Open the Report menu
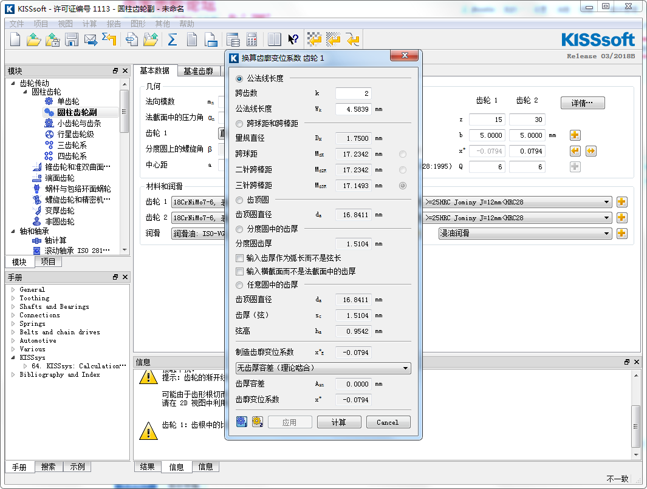This screenshot has height=489, width=647. (x=114, y=24)
